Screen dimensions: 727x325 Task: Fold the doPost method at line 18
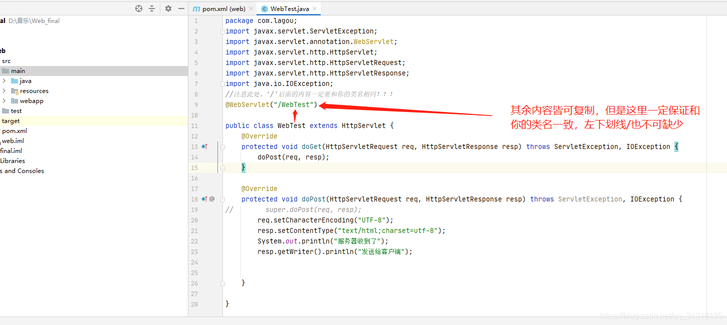(222, 199)
